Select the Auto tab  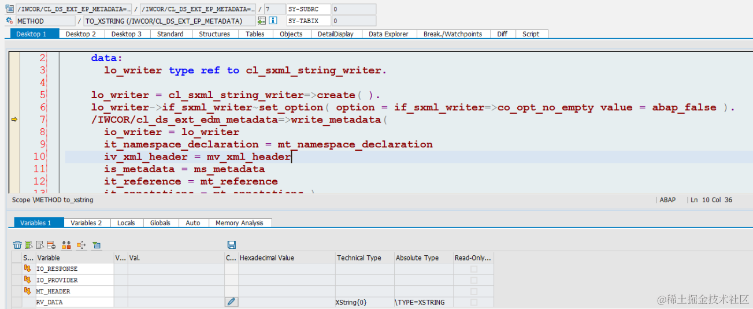click(193, 223)
